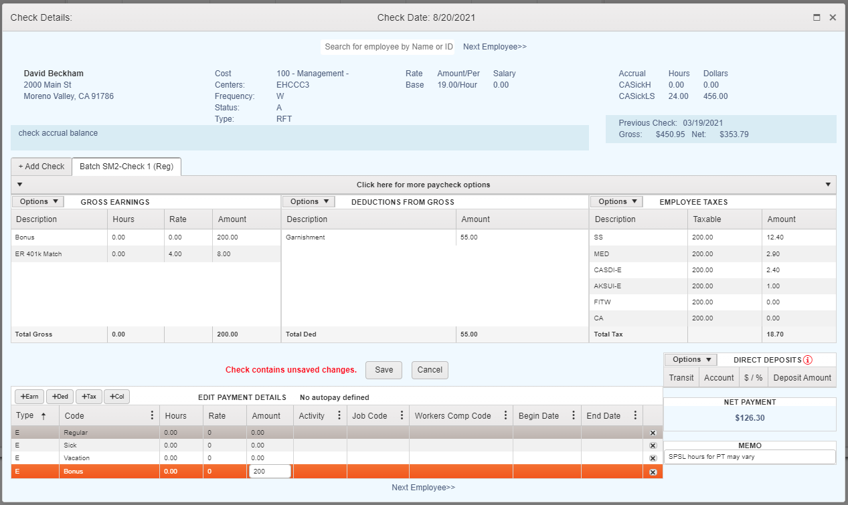Image resolution: width=848 pixels, height=505 pixels.
Task: Click the Save button
Action: point(384,370)
